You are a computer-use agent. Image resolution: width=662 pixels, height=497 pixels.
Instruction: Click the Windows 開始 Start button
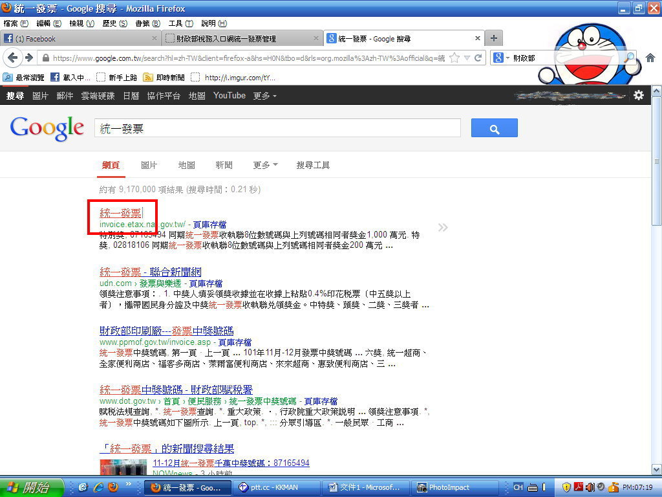pyautogui.click(x=32, y=488)
